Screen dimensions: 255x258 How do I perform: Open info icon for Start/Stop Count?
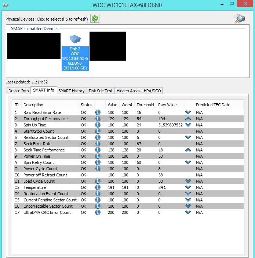tap(98, 131)
